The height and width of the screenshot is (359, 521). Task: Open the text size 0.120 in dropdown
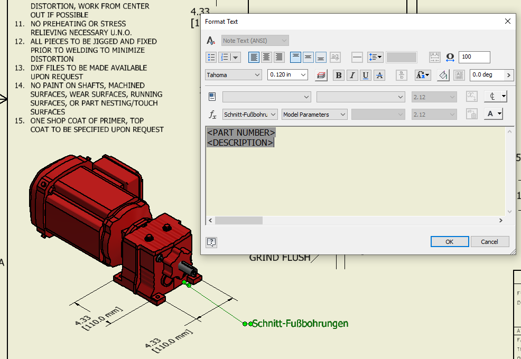coord(287,75)
